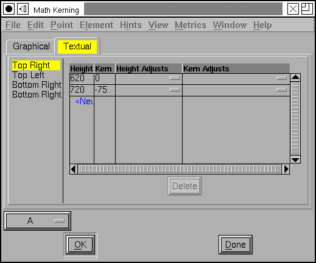Open Kern Adjusts for the 620 row

(x=236, y=79)
